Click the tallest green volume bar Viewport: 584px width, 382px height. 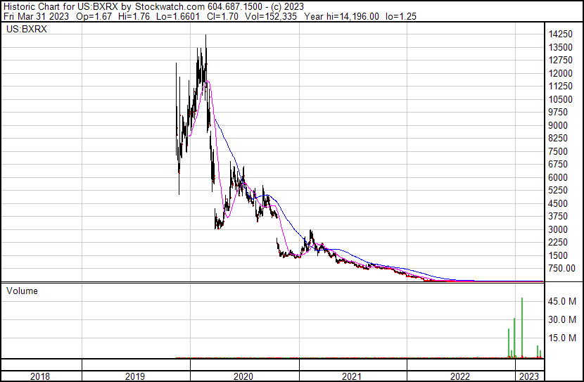522,327
